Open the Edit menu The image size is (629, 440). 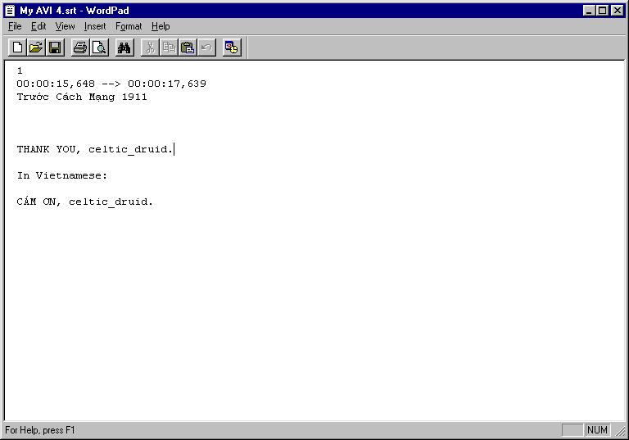pyautogui.click(x=38, y=26)
